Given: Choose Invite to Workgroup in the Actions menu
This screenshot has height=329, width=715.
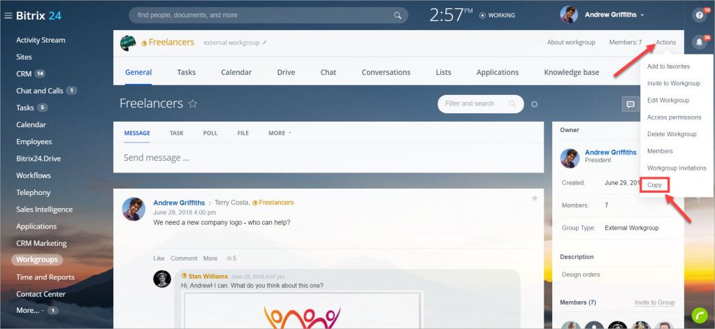Looking at the screenshot, I should [x=674, y=83].
